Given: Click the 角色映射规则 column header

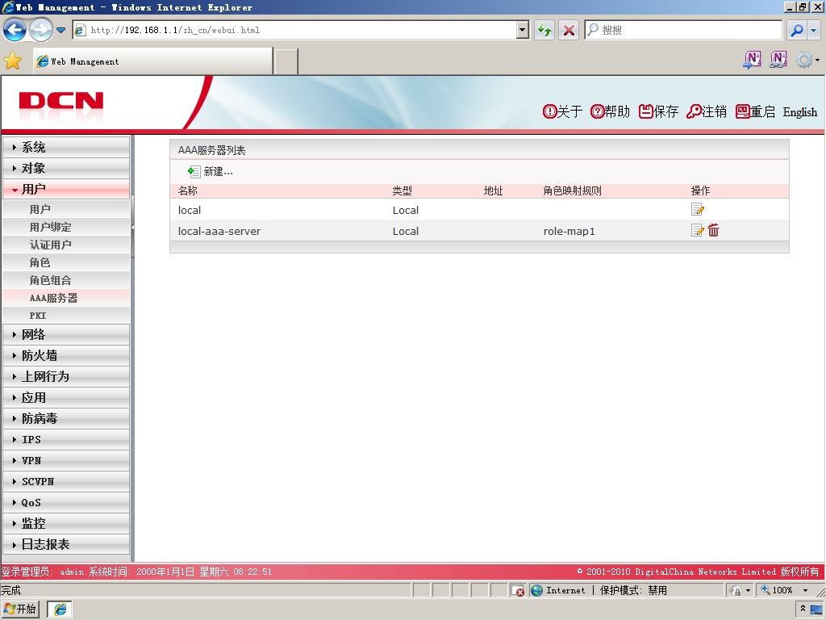Looking at the screenshot, I should [x=572, y=191].
